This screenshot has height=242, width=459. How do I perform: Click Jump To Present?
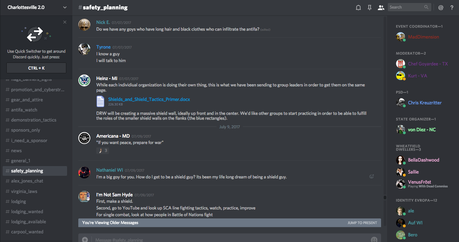362,223
